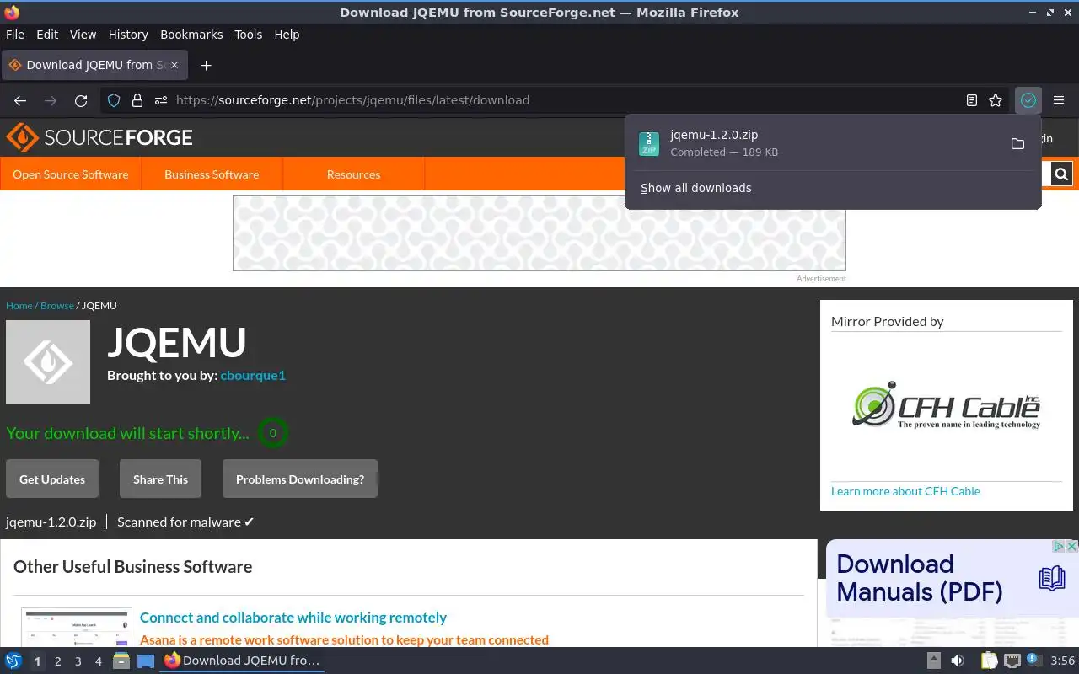
Task: Select workspace 1 in the pager
Action: click(37, 661)
